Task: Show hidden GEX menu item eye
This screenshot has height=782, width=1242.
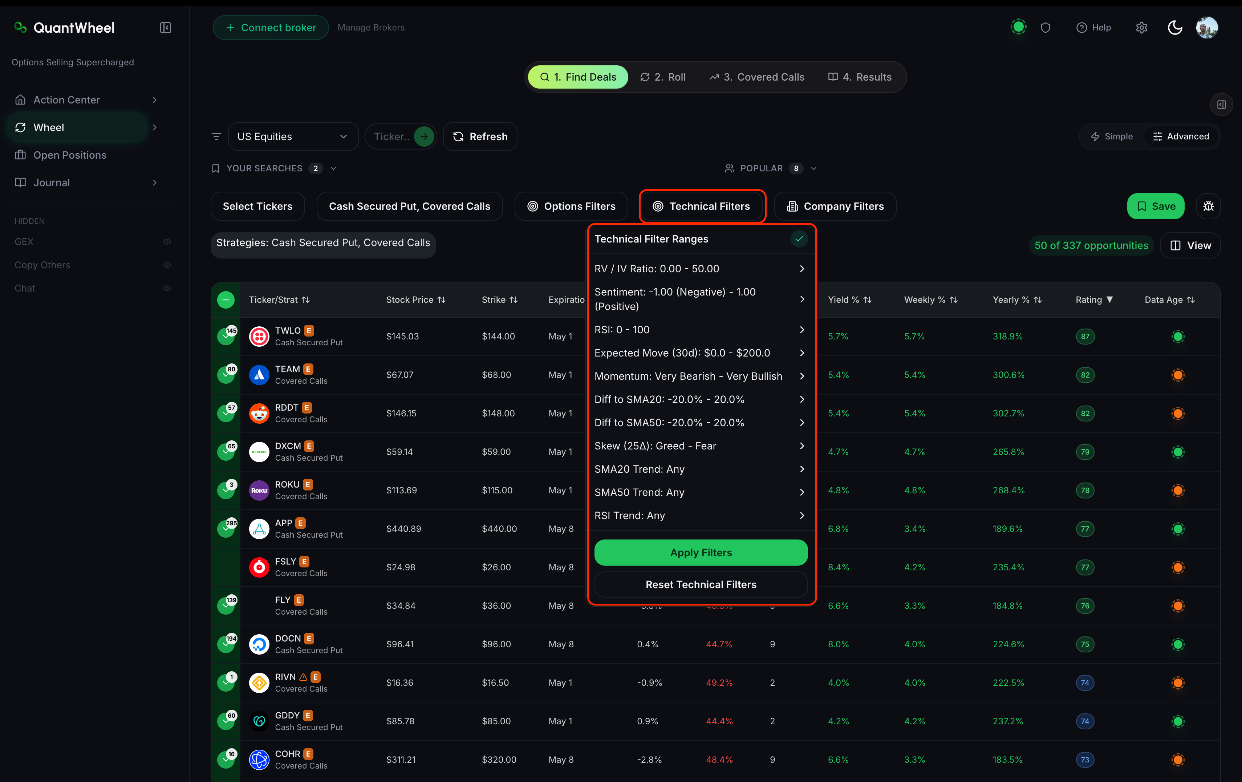Action: click(167, 242)
